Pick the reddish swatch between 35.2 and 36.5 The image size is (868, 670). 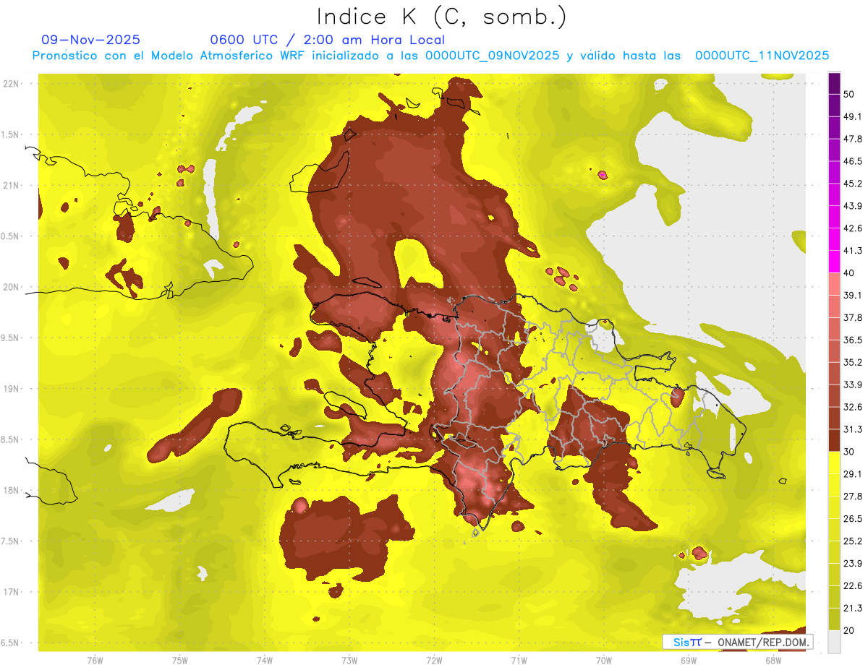(834, 351)
